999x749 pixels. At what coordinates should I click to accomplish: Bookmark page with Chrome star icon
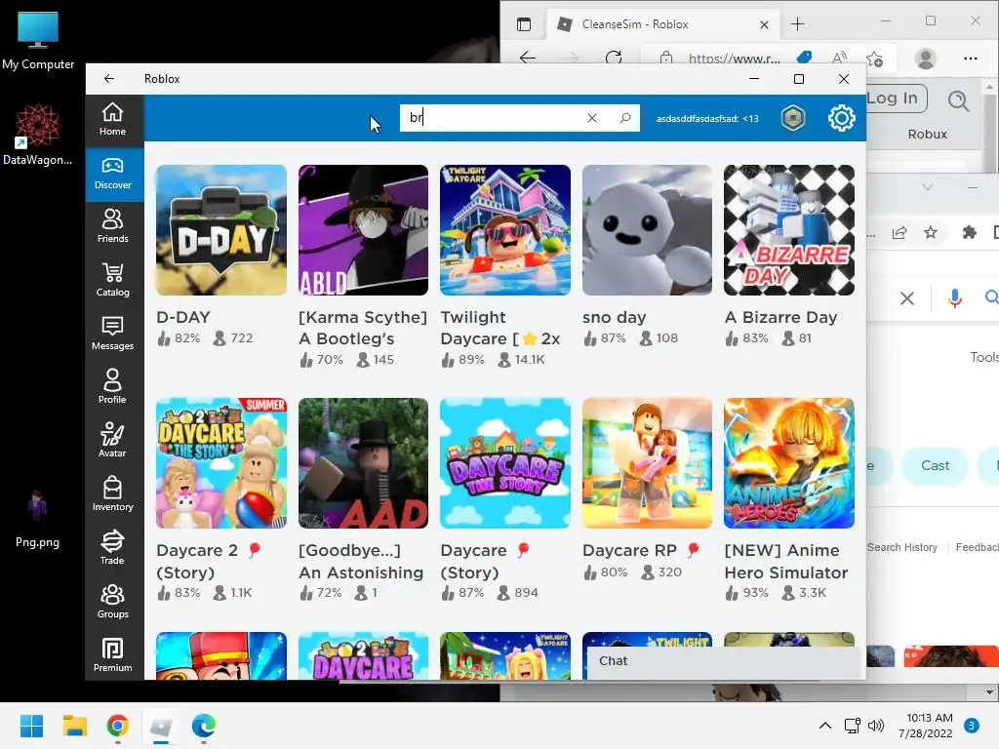tap(931, 232)
